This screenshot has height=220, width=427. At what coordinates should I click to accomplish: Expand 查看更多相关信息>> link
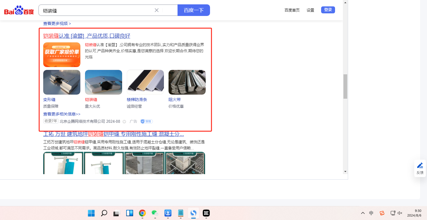pyautogui.click(x=62, y=114)
